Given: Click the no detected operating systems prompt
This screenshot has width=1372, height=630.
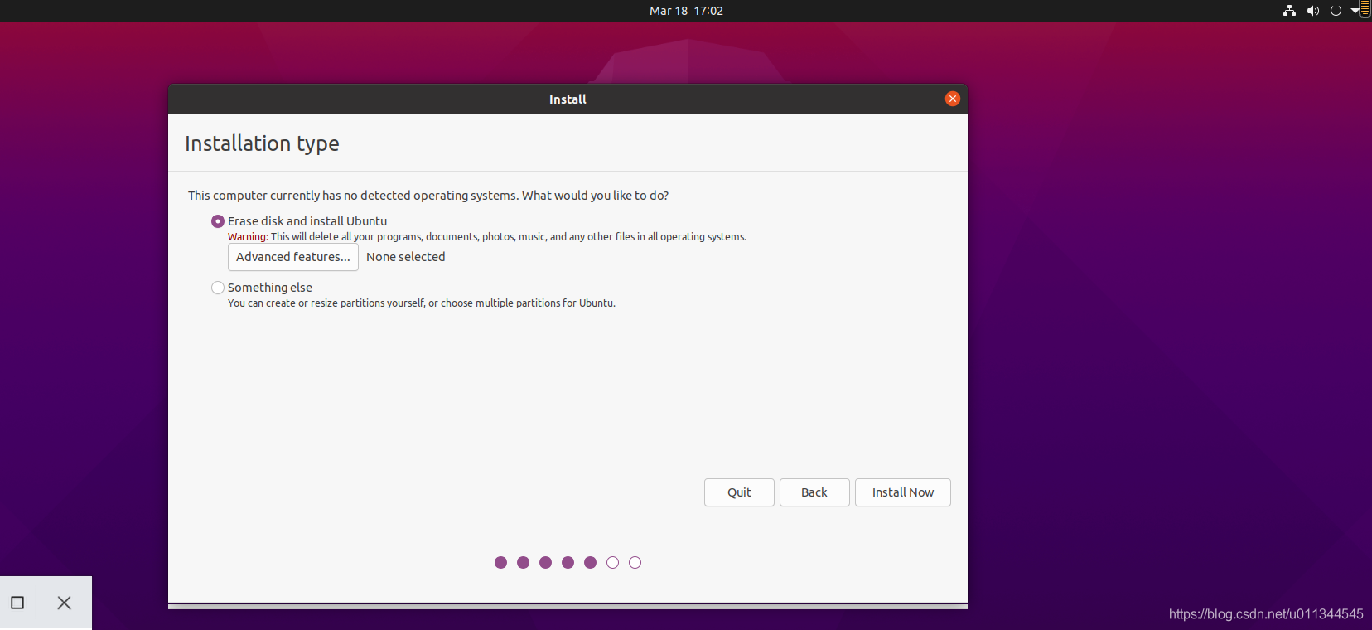Looking at the screenshot, I should coord(428,196).
